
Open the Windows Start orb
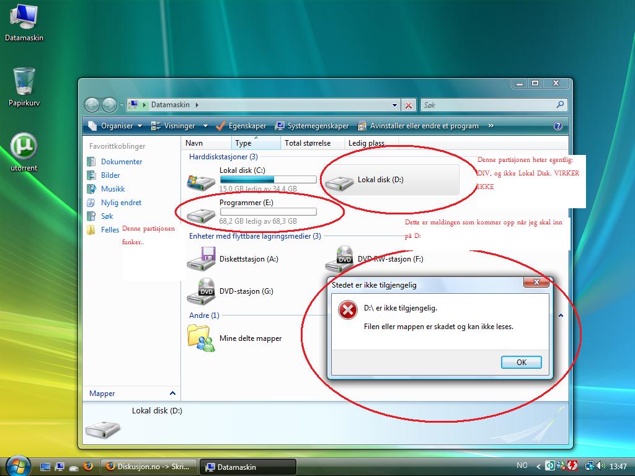point(17,466)
